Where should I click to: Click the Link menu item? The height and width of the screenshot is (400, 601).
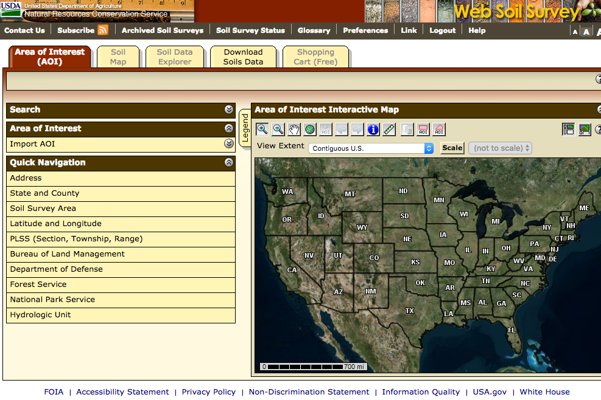tap(409, 30)
